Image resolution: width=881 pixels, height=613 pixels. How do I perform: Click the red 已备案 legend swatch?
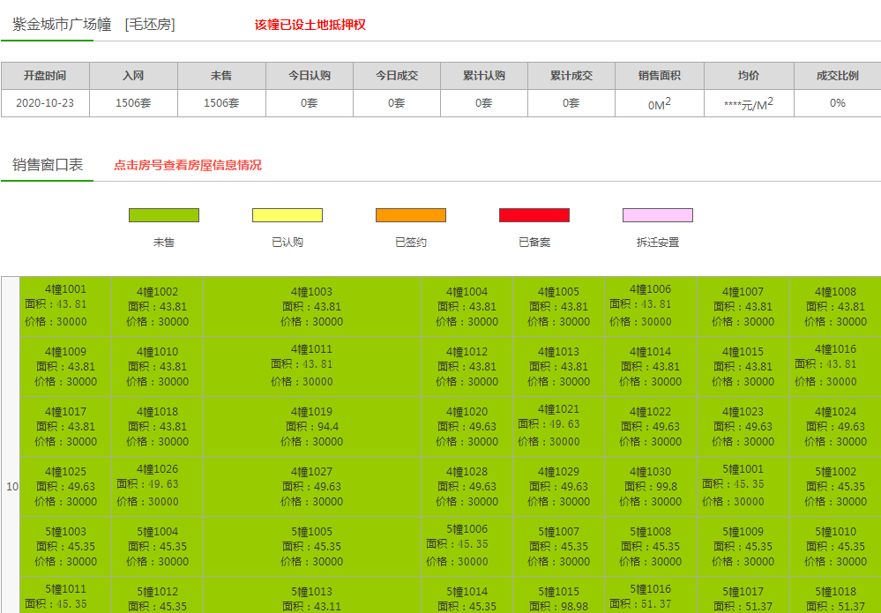coord(534,215)
